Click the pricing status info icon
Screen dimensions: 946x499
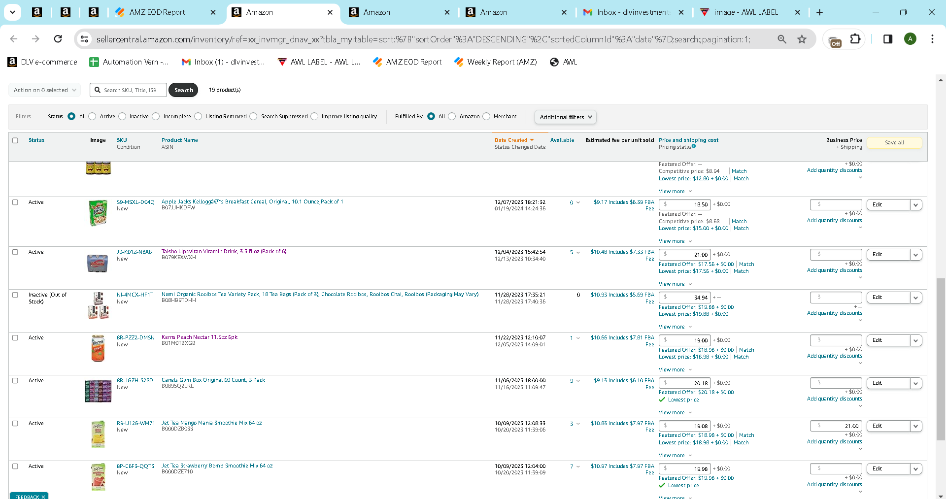pyautogui.click(x=694, y=146)
